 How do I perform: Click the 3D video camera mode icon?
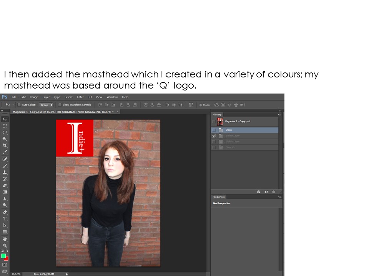(243, 105)
